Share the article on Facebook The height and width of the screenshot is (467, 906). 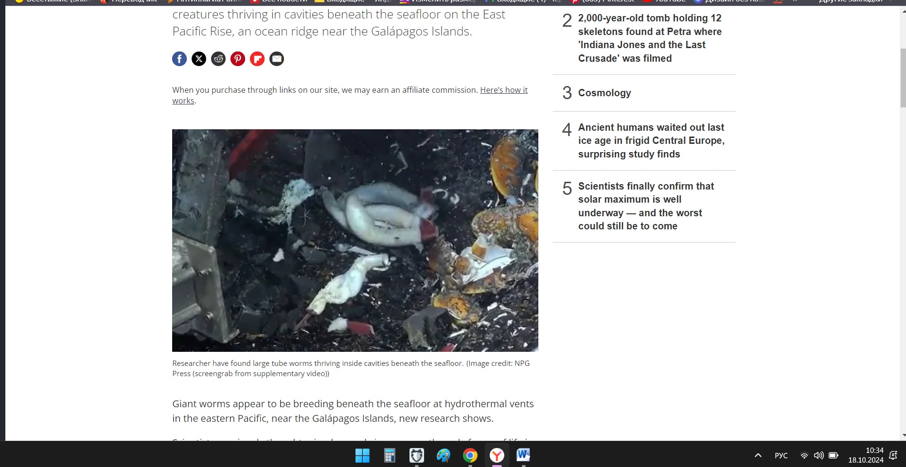[179, 59]
